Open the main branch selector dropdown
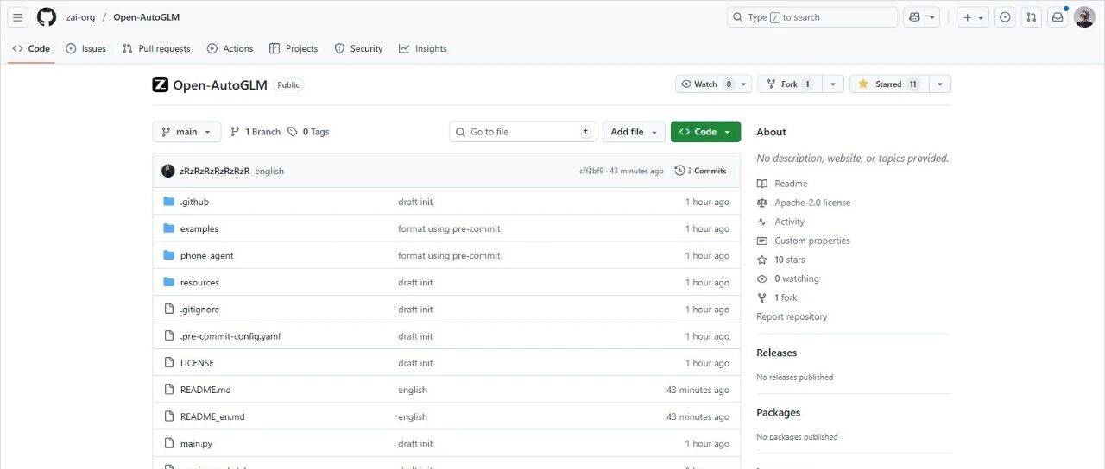This screenshot has width=1105, height=469. pyautogui.click(x=186, y=132)
